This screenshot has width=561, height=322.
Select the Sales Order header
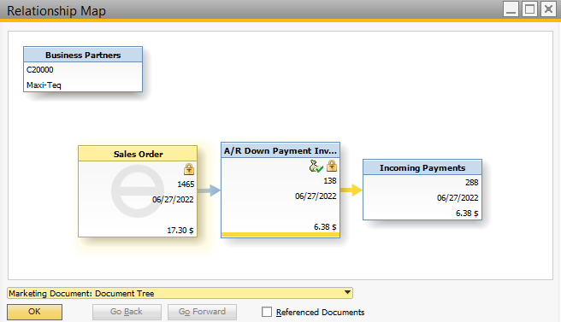click(138, 154)
